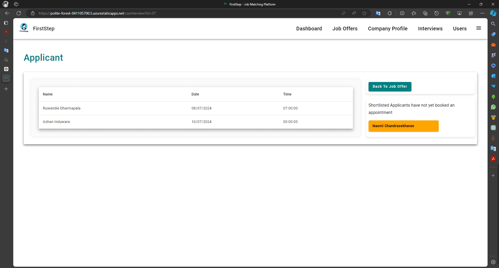Image resolution: width=499 pixels, height=268 pixels.
Task: Open YouTube from the left sidebar
Action: click(x=6, y=32)
